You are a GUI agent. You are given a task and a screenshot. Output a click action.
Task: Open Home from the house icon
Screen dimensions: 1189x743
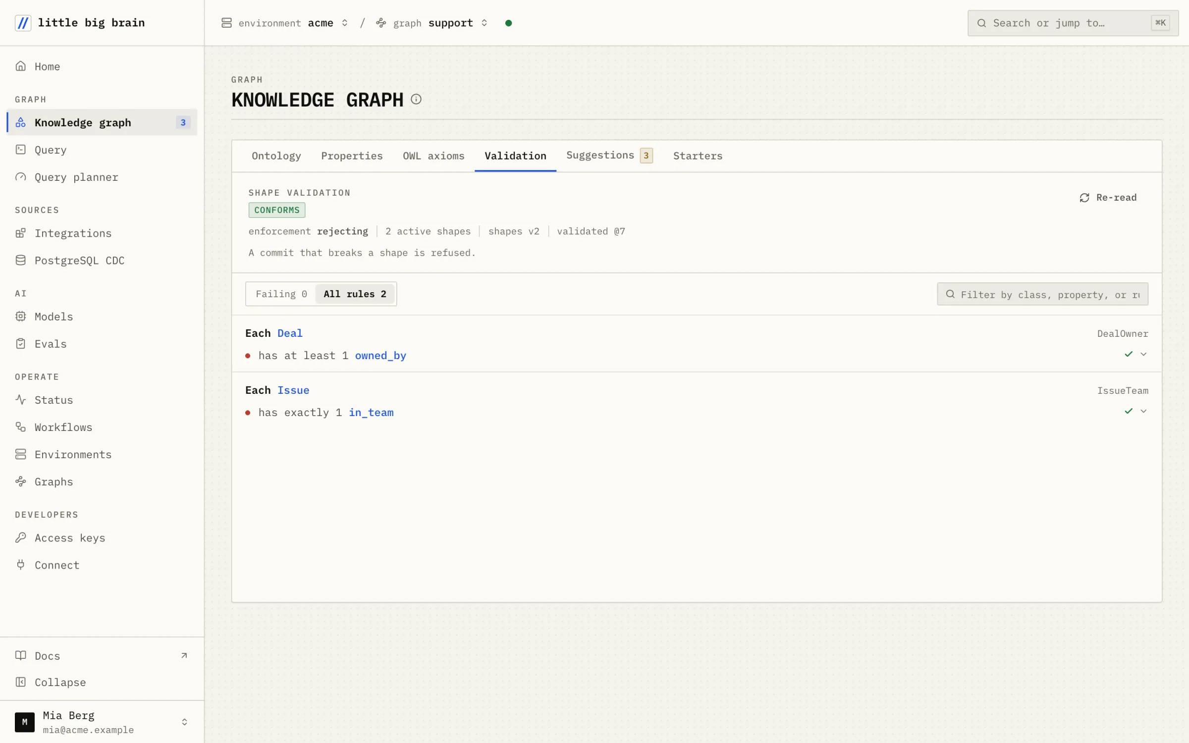point(20,66)
